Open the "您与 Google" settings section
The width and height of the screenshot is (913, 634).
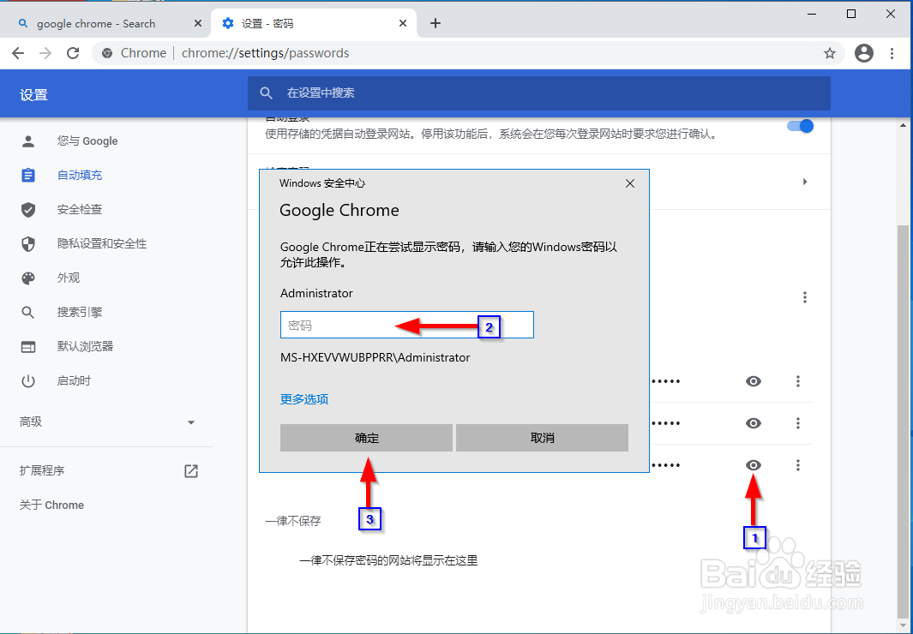click(87, 141)
